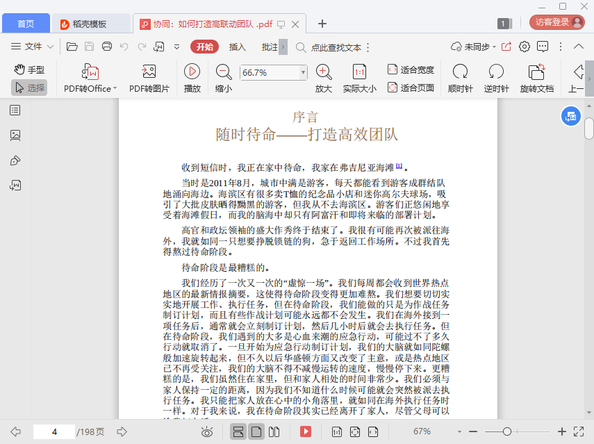The width and height of the screenshot is (594, 444).
Task: Switch to the 选择 selection tool
Action: (x=29, y=88)
